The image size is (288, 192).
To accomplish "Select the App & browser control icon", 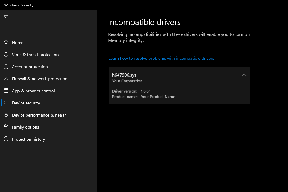I will (6, 91).
